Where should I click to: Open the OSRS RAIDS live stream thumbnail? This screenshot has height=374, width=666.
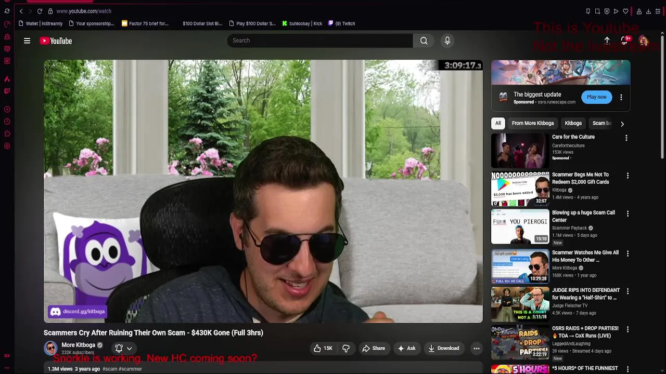click(520, 342)
